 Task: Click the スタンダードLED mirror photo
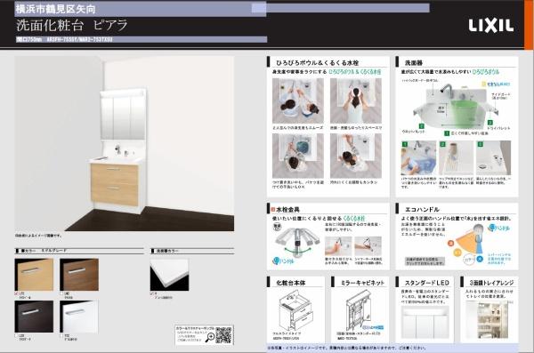(x=425, y=322)
